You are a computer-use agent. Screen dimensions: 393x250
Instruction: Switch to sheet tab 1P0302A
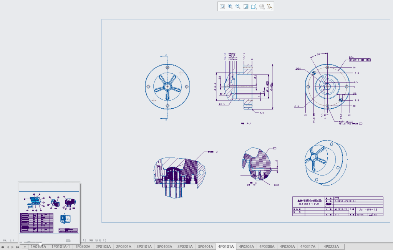pos(83,247)
